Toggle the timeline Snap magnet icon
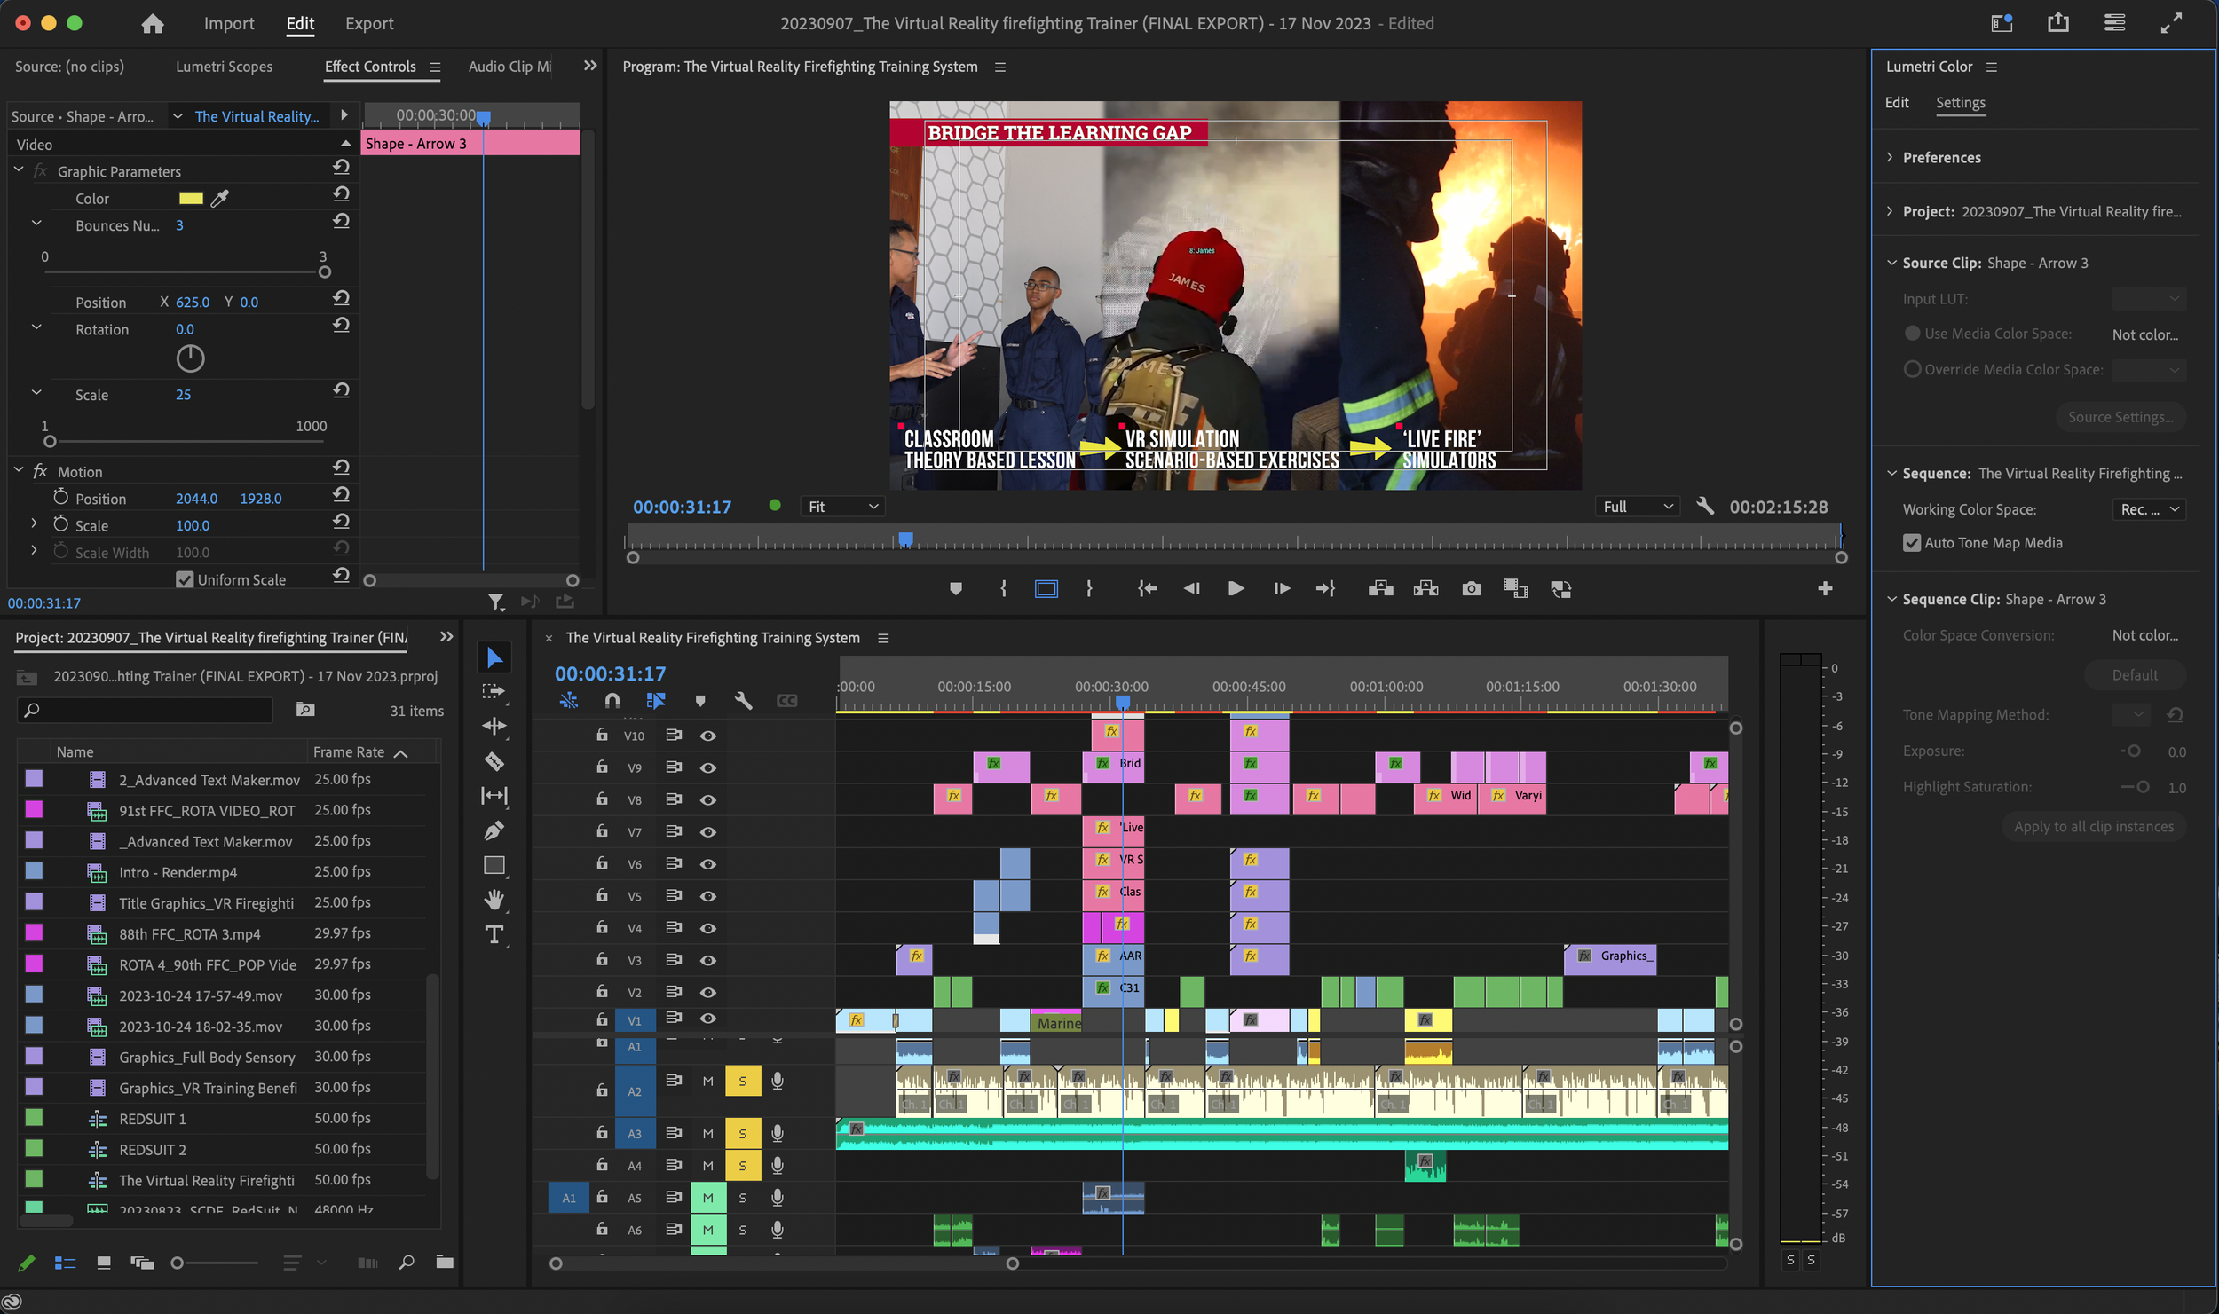This screenshot has height=1314, width=2219. (x=612, y=700)
